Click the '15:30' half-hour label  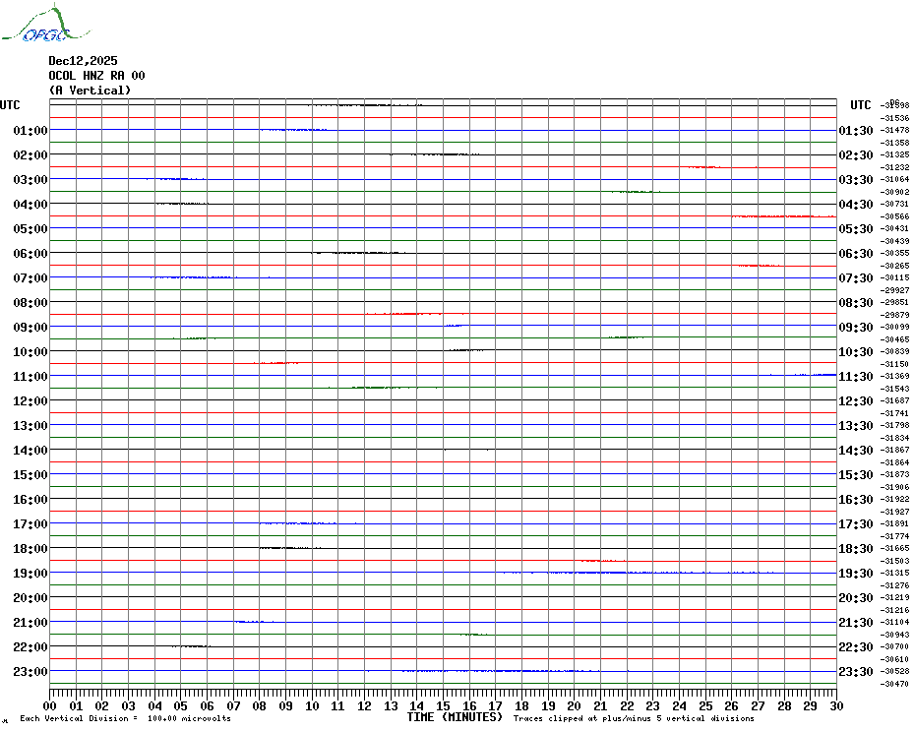click(856, 474)
